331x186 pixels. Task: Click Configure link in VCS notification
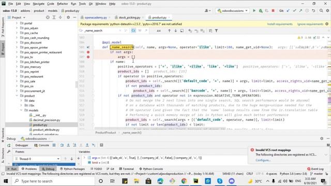click(263, 160)
